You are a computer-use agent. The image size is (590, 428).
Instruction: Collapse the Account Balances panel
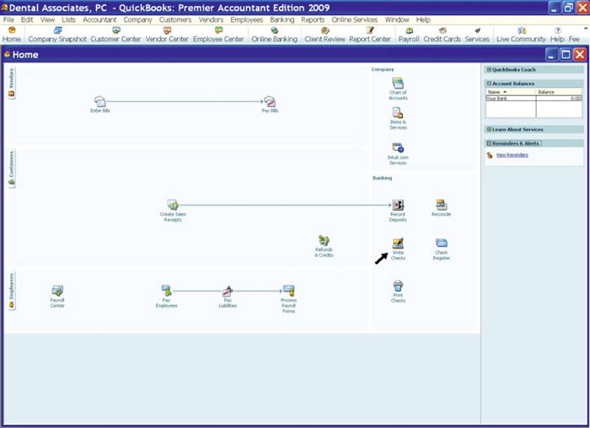[x=489, y=83]
